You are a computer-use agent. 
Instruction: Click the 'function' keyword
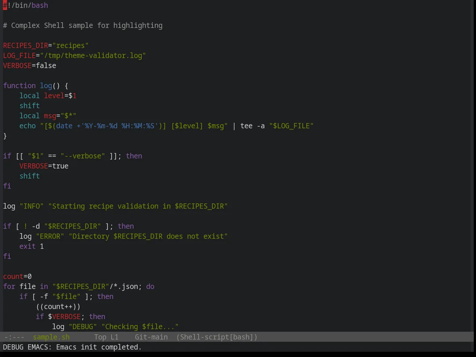[x=19, y=86]
